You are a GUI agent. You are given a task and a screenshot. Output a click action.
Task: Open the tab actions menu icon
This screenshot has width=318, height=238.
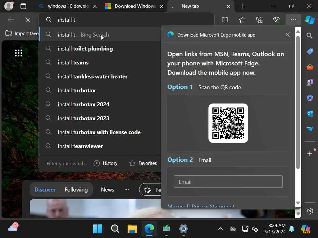point(23,6)
